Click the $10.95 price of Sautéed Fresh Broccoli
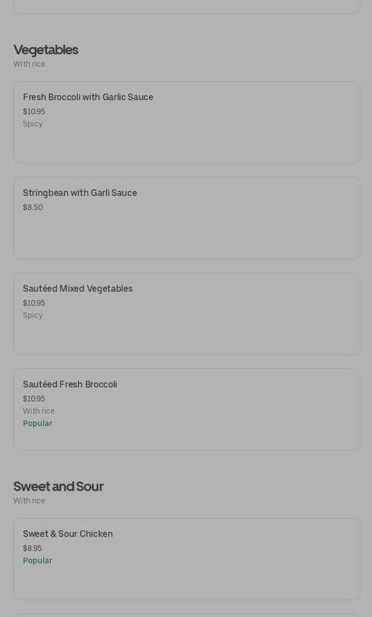Screen dimensions: 372x617 pyautogui.click(x=34, y=399)
